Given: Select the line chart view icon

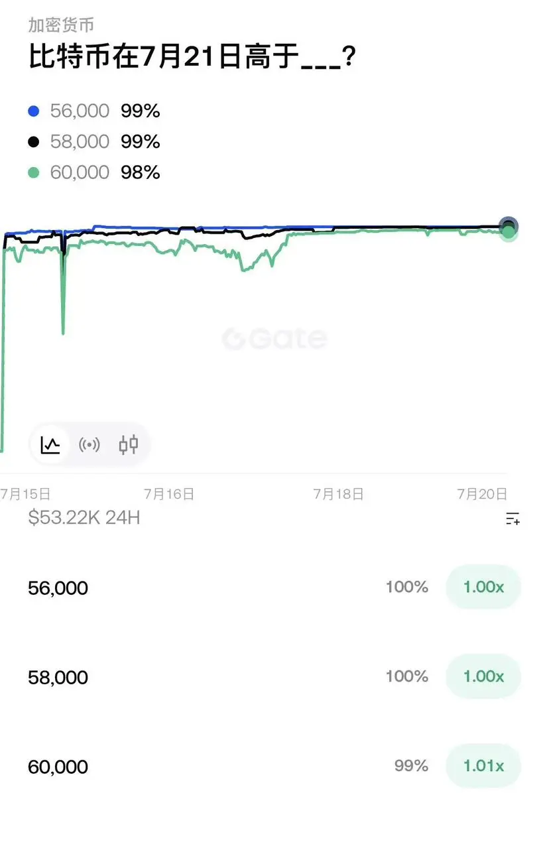Looking at the screenshot, I should pyautogui.click(x=50, y=444).
